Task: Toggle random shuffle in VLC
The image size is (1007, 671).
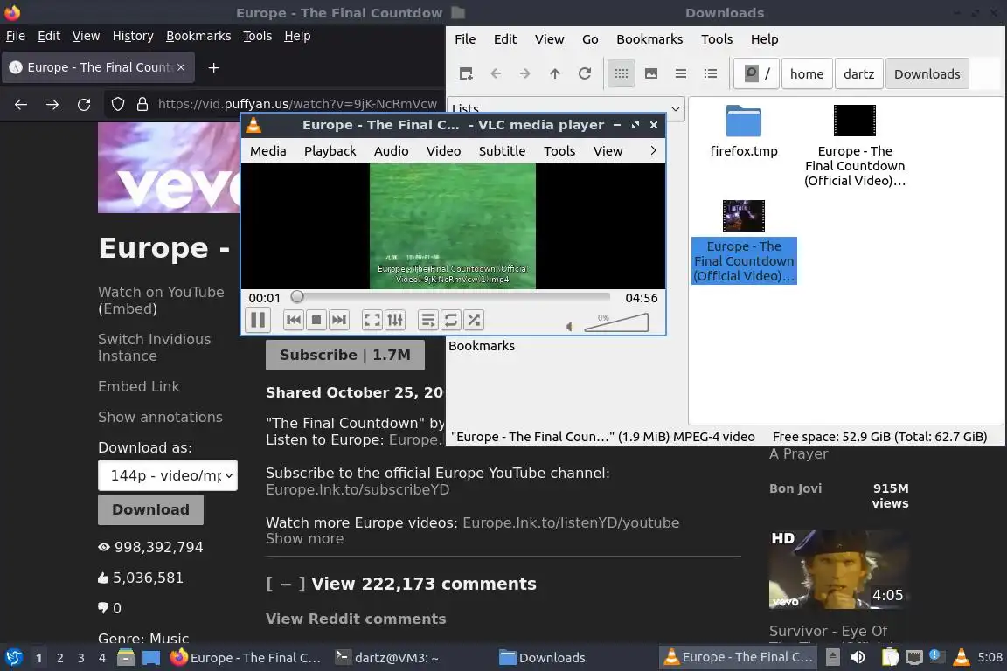Action: [x=473, y=320]
